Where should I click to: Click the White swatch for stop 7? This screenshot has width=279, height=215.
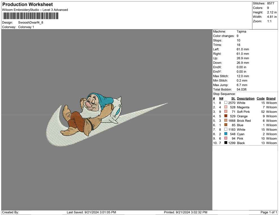point(226,129)
